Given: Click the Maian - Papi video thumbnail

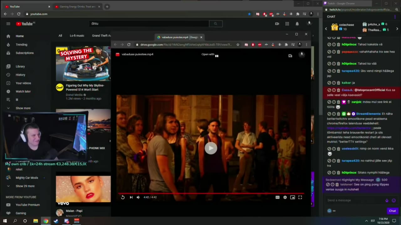Looking at the screenshot, I should pyautogui.click(x=83, y=191).
